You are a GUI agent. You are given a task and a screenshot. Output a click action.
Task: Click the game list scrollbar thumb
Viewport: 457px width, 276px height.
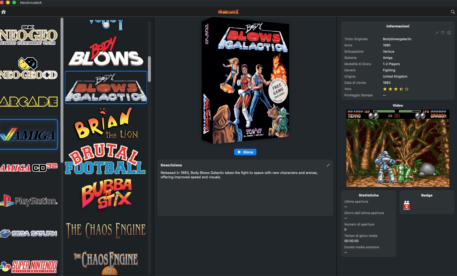point(149,69)
